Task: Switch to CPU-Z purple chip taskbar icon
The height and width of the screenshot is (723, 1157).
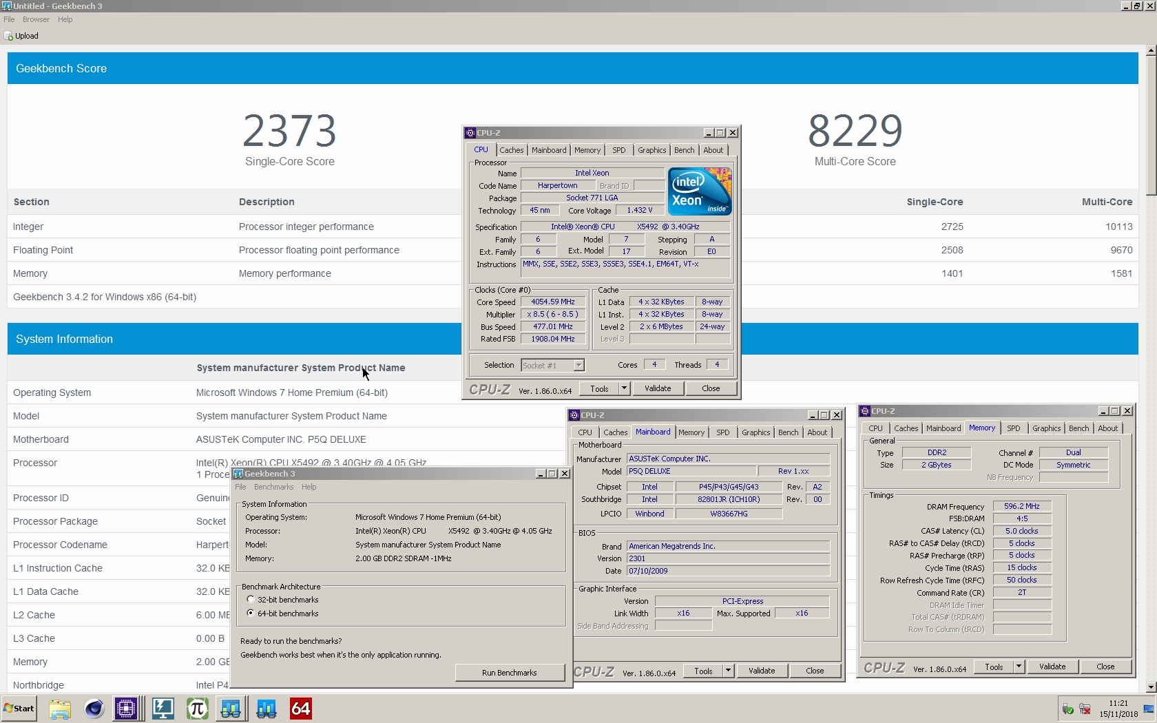Action: point(127,709)
